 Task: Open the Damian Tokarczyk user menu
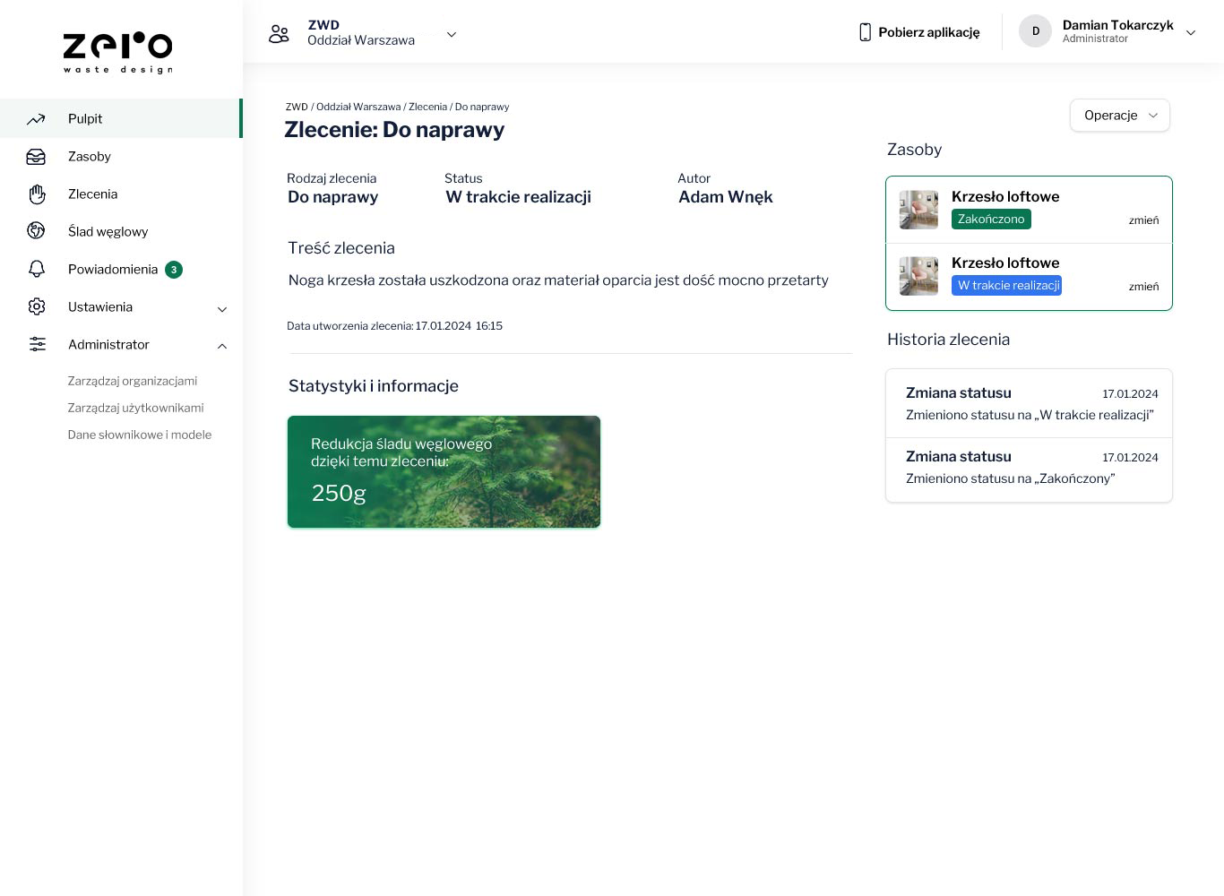1108,31
